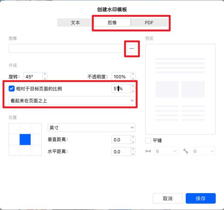Click horizontal spacing icon
224x210 pixels.
[x=148, y=151]
